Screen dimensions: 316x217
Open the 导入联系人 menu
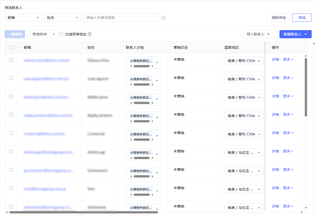coord(259,34)
